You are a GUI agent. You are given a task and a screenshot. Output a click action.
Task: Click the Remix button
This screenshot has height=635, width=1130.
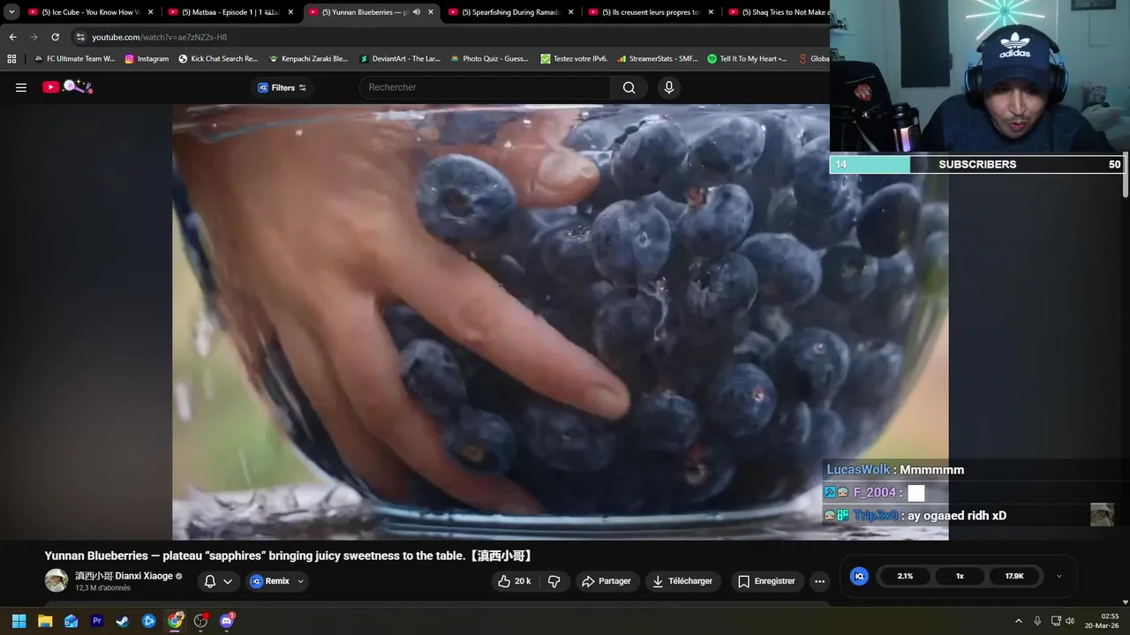tap(269, 581)
